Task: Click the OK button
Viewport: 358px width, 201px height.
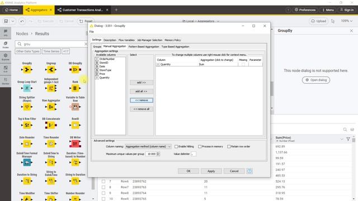Action: [189, 171]
